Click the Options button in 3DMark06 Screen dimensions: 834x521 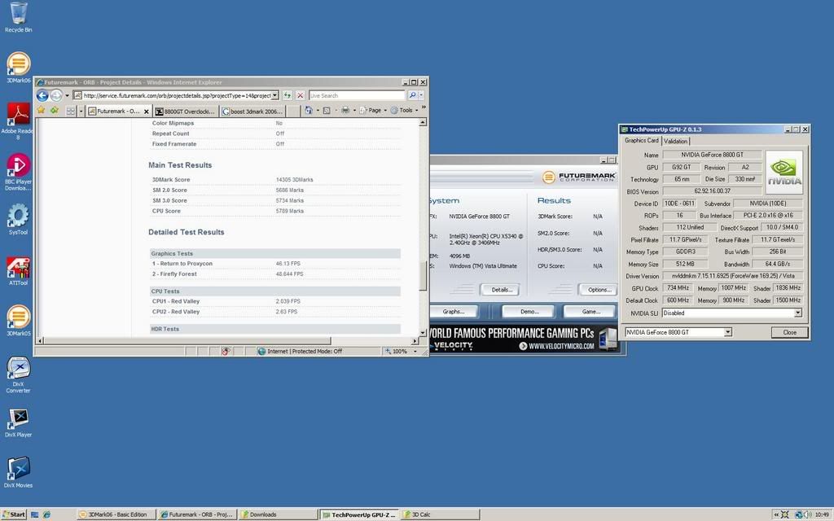(599, 290)
